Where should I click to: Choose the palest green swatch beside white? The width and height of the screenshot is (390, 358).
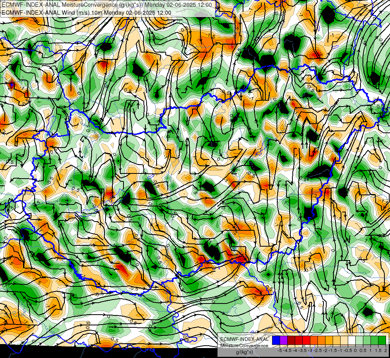click(x=359, y=340)
